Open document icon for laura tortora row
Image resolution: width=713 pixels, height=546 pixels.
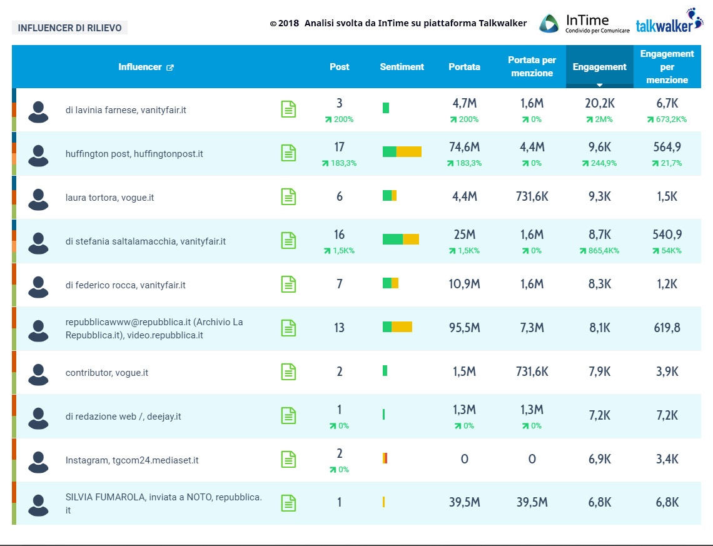point(288,196)
